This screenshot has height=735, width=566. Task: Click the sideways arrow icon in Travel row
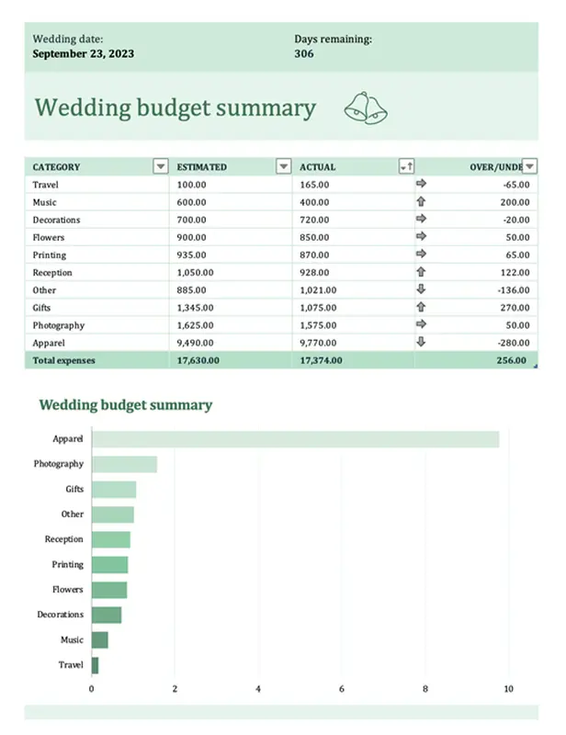[x=422, y=185]
